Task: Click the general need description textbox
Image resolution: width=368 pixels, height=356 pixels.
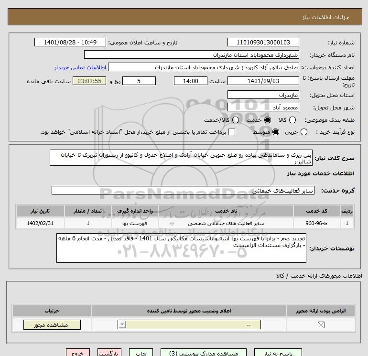Action: pos(181,158)
